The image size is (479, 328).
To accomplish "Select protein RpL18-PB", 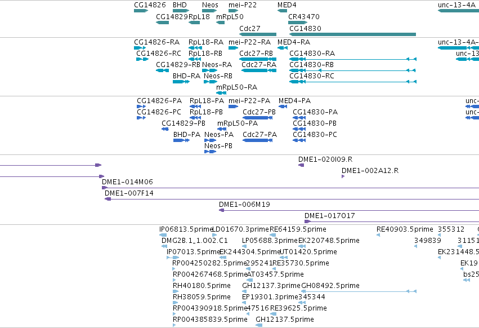I will click(195, 118).
